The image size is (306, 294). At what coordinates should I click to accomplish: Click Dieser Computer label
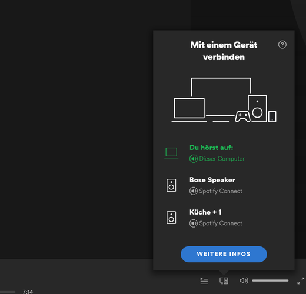coord(222,159)
